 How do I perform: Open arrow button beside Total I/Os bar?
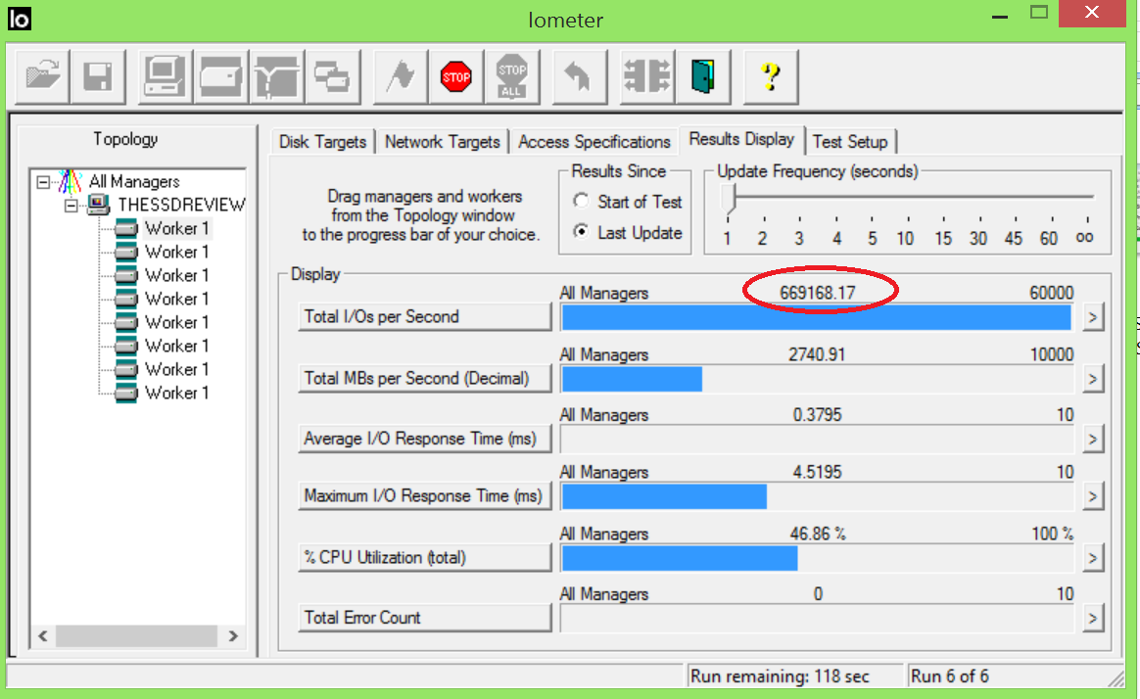tap(1094, 317)
